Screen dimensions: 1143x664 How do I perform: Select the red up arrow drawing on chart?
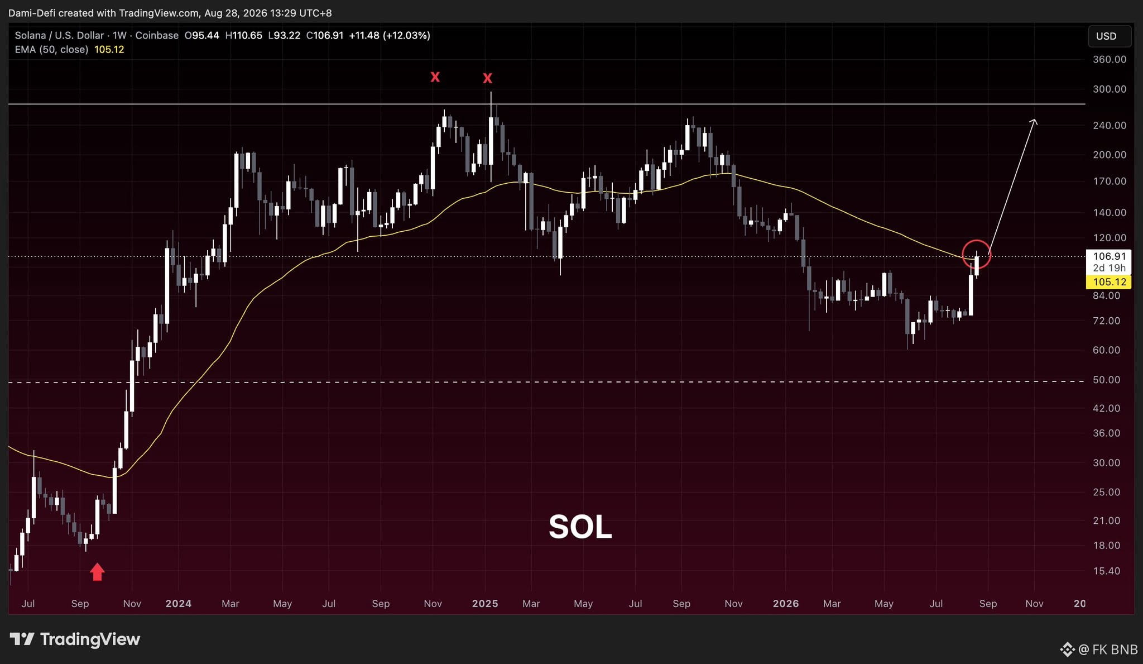click(98, 571)
